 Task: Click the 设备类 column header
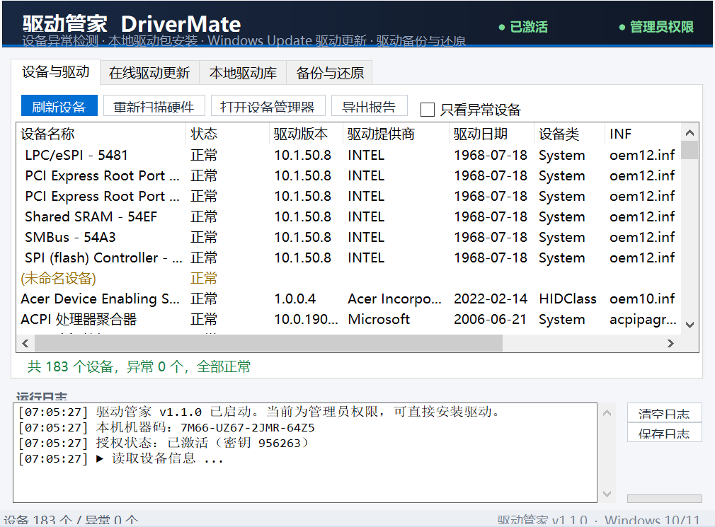(570, 134)
